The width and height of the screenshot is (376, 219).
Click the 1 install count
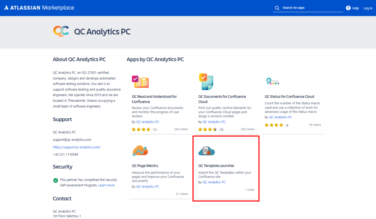[250, 190]
